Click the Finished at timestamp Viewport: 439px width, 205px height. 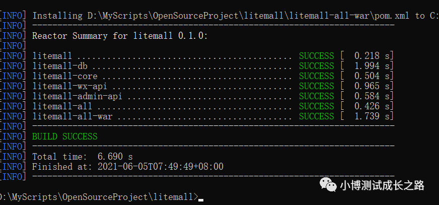(x=127, y=167)
